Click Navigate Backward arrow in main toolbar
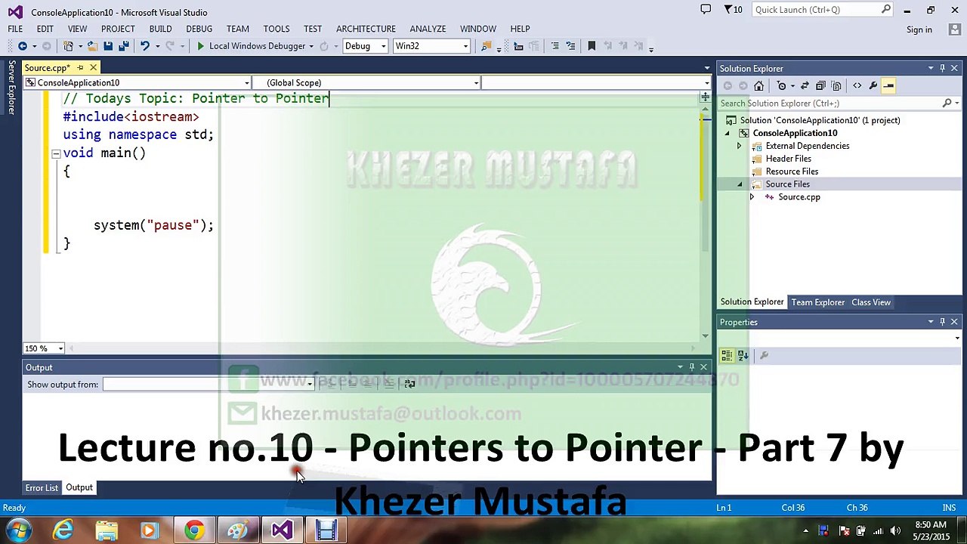Screen dimensions: 967x544 (23, 46)
